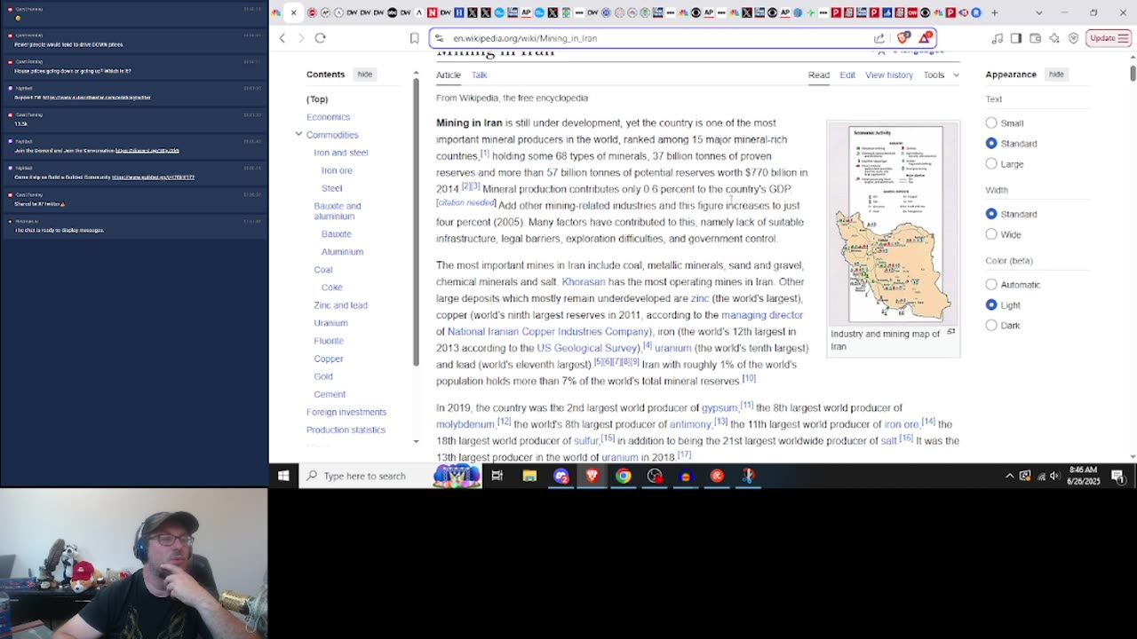Image resolution: width=1137 pixels, height=639 pixels.
Task: Select Automatic color mode
Action: click(991, 285)
